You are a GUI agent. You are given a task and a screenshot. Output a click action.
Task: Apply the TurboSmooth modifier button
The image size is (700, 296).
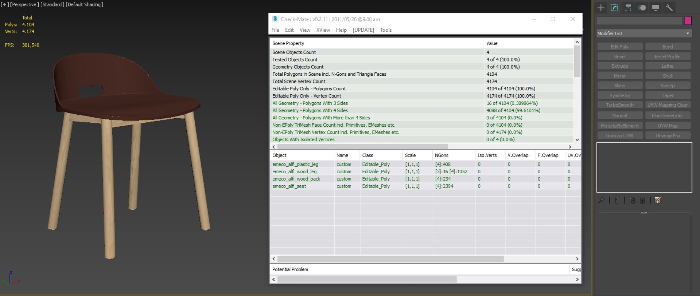(619, 105)
